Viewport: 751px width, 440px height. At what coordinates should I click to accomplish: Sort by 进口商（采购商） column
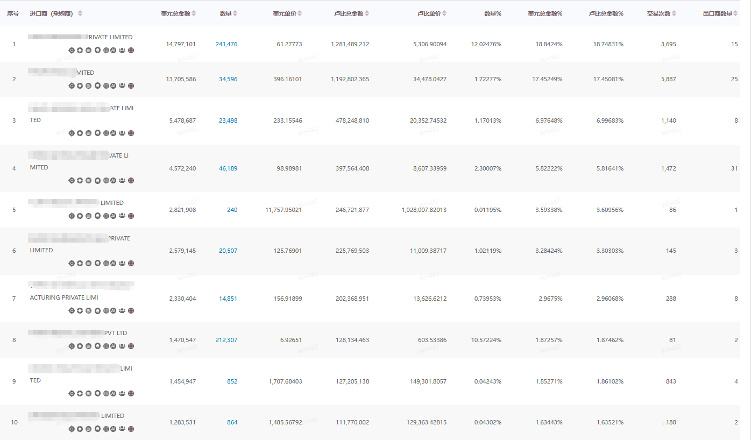[80, 13]
